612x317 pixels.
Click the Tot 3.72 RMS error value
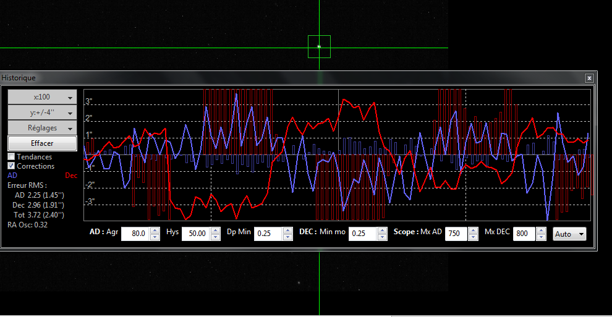39,215
